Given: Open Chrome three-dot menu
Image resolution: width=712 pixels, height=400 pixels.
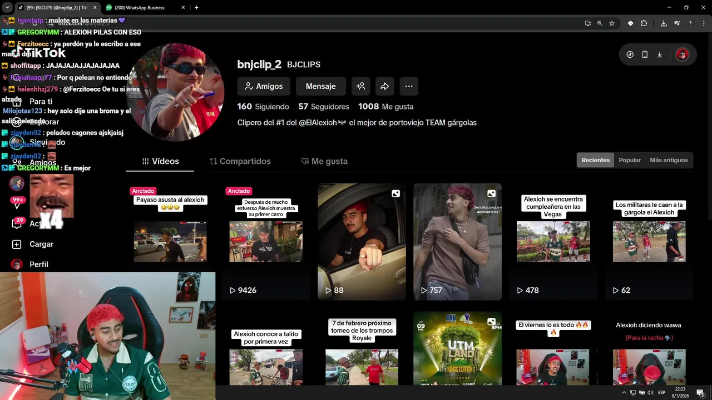Looking at the screenshot, I should click(x=704, y=23).
